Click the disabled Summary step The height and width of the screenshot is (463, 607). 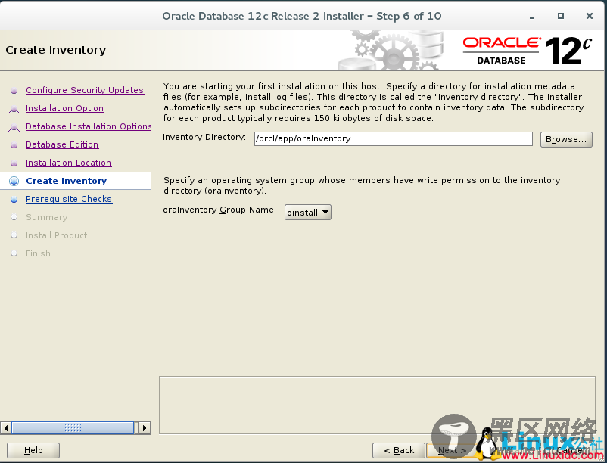(46, 217)
